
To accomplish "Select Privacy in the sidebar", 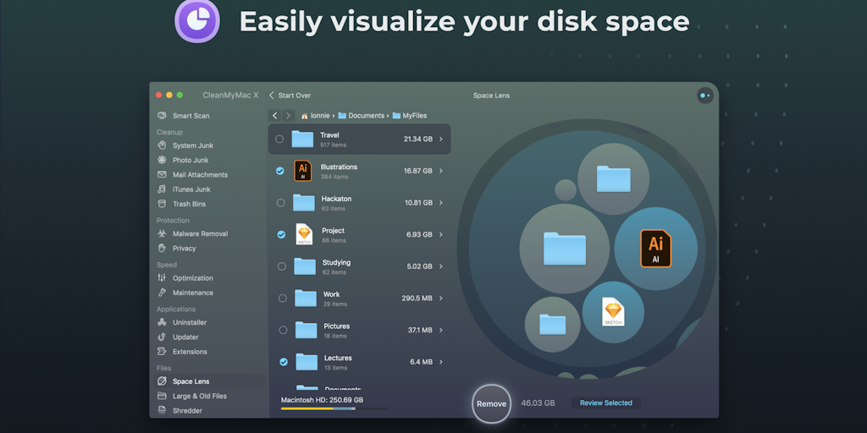I will (x=184, y=249).
